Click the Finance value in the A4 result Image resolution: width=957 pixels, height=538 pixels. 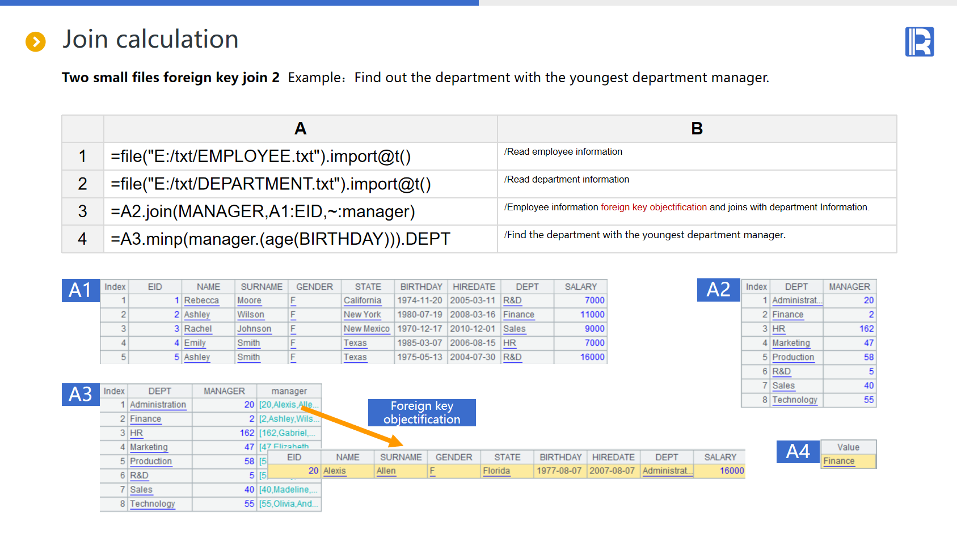pyautogui.click(x=838, y=461)
